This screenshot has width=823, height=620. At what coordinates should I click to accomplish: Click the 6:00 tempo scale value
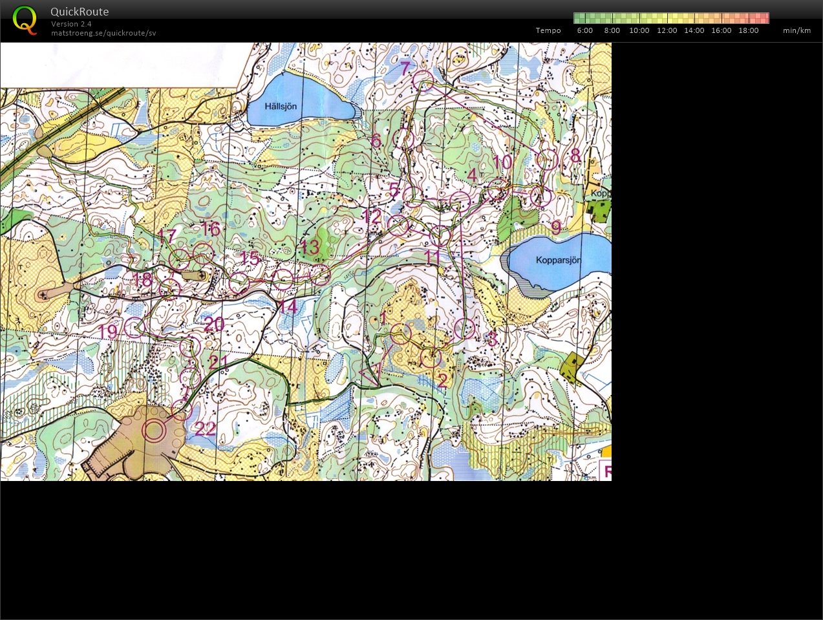click(585, 30)
